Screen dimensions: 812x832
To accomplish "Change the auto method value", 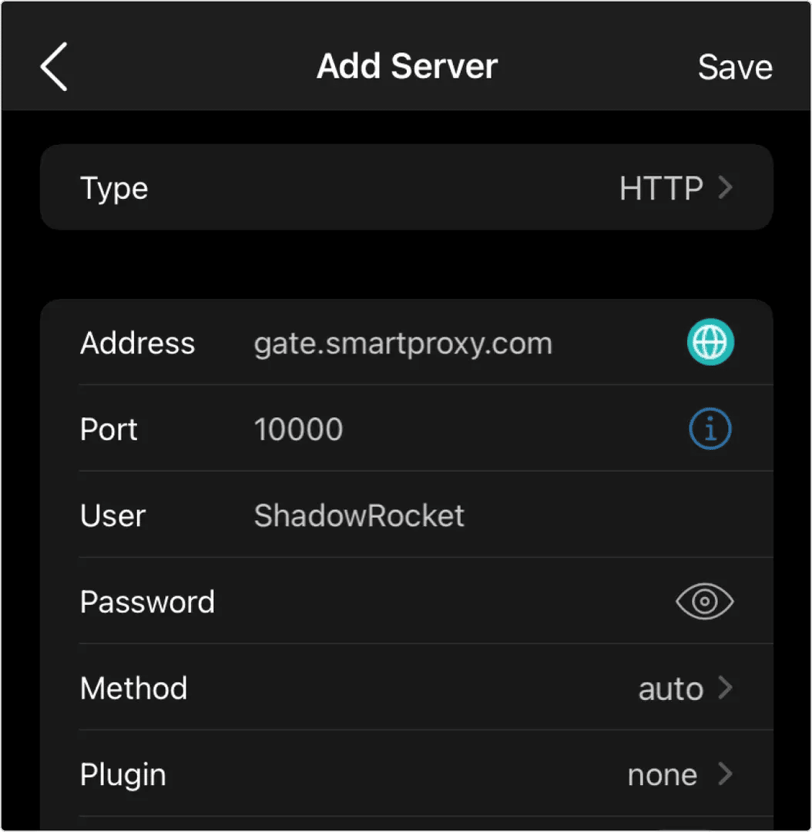I will (x=670, y=689).
